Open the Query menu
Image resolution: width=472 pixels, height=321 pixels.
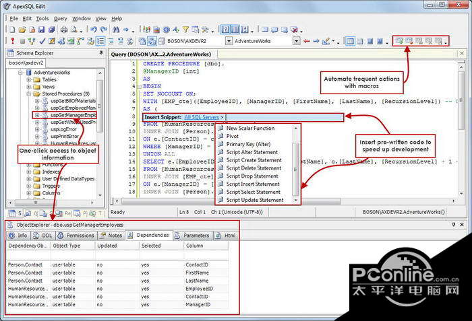pos(61,19)
